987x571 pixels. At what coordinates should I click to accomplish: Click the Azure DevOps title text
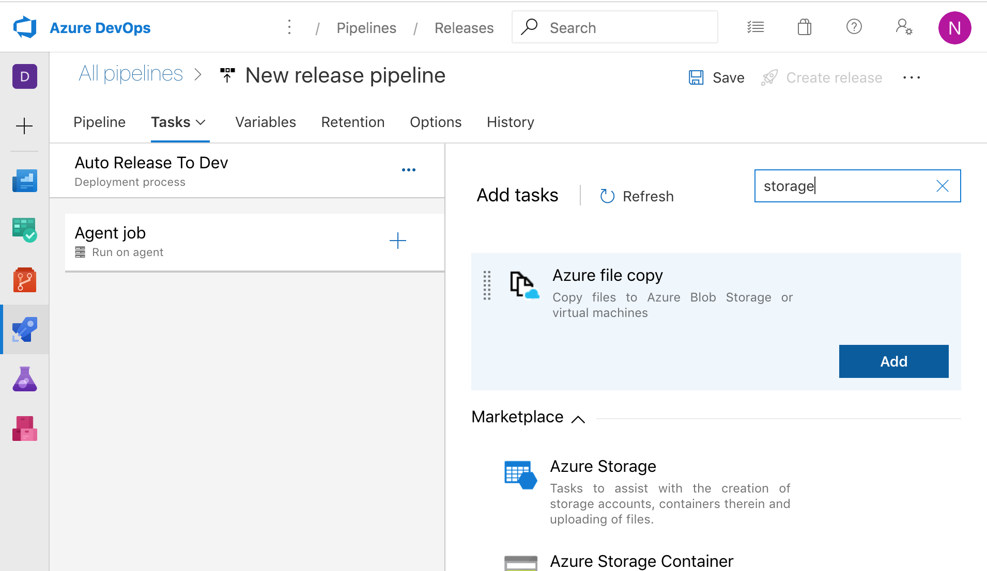click(100, 28)
